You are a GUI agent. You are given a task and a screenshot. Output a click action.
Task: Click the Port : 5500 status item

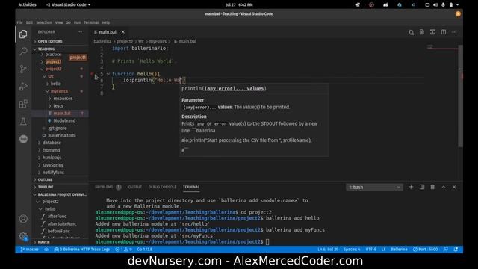[x=425, y=249]
